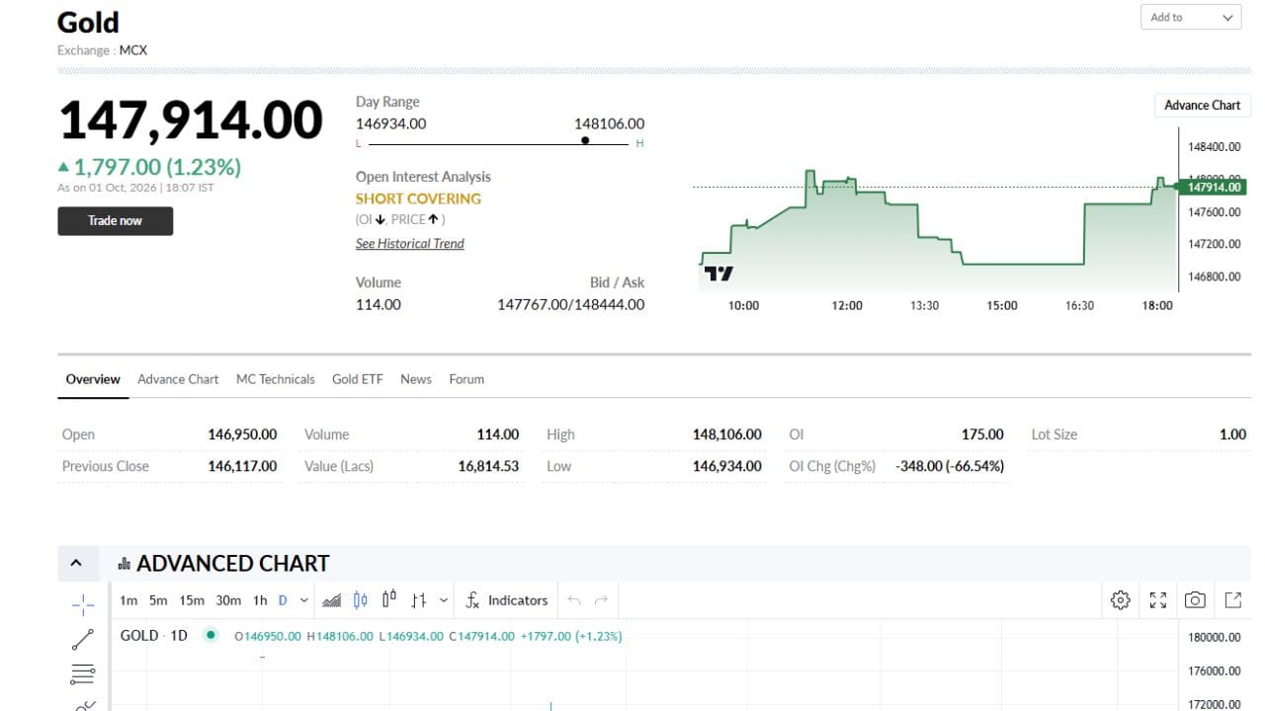Open the See Historical Trend link
Viewport: 1265px width, 711px height.
[409, 244]
